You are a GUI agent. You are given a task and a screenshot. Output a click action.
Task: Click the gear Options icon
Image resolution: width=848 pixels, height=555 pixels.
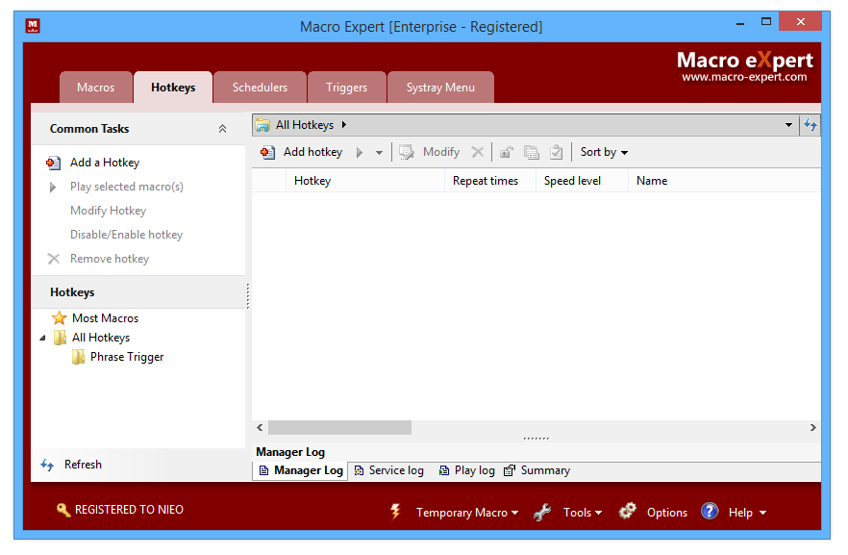pos(627,511)
